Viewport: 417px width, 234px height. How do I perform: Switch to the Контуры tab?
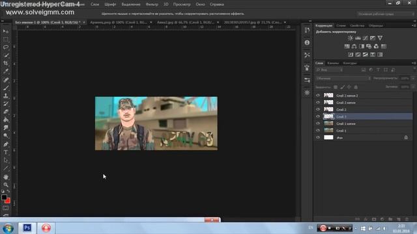point(350,63)
